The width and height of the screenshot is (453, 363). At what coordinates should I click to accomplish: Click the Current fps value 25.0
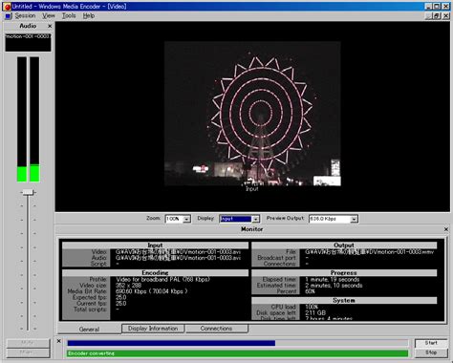coord(121,304)
